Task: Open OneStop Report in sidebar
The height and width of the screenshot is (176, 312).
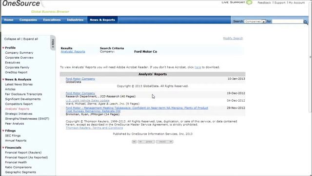Action: tap(16, 72)
